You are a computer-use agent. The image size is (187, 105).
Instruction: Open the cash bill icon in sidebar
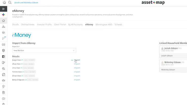pyautogui.click(x=4, y=45)
